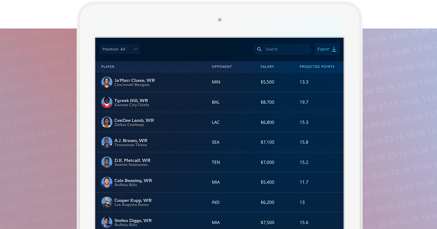The width and height of the screenshot is (437, 229).
Task: Sort by the OPPONENT column header
Action: 222,67
